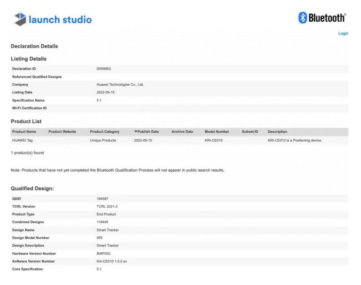Click the Bluetooth Qualification Process note
Viewport: 361px width, 285px height.
pyautogui.click(x=118, y=170)
